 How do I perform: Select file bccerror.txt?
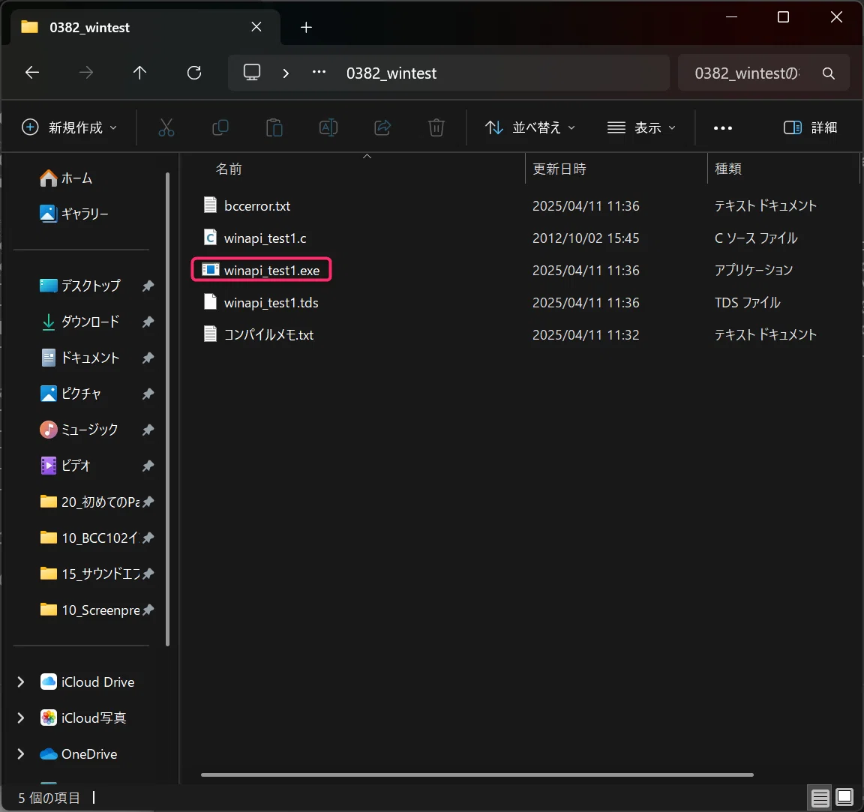(257, 206)
